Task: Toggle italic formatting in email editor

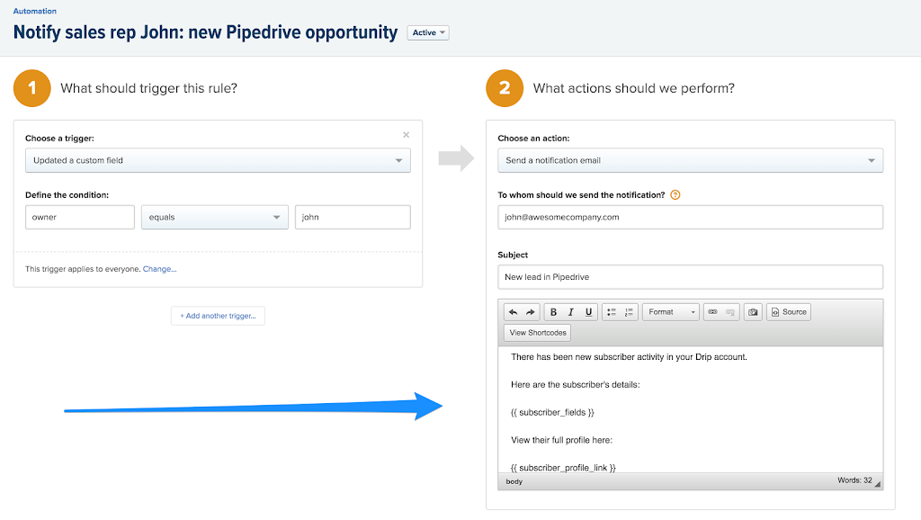Action: point(571,312)
